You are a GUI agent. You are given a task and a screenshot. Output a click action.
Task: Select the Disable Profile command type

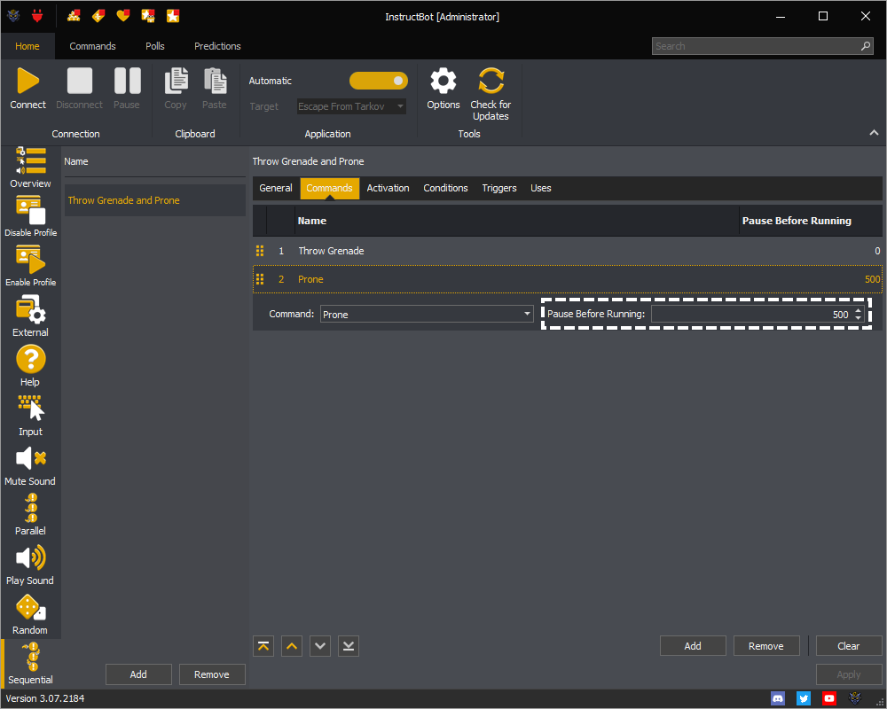[x=30, y=216]
